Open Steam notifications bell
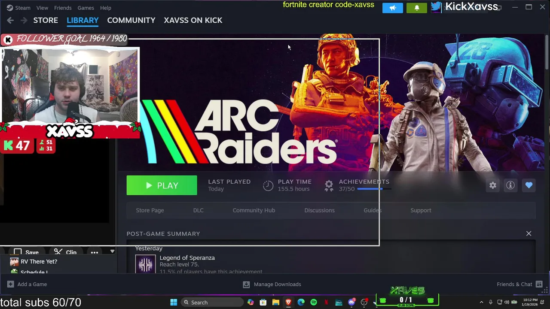Screen dimensions: 550x309 tap(417, 8)
